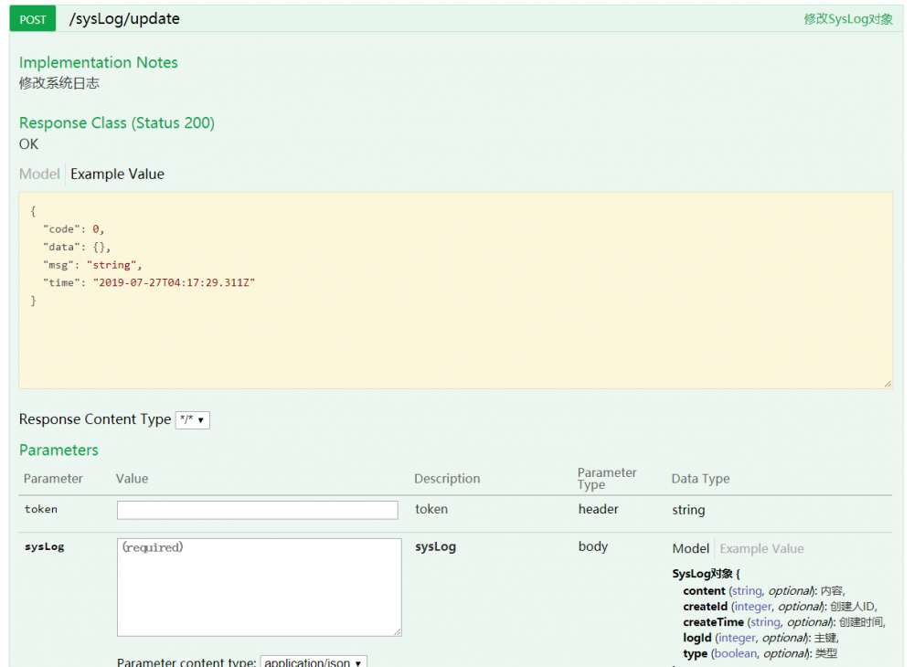Click the Parameters section heading
Viewport: 914px width, 667px height.
pos(58,450)
